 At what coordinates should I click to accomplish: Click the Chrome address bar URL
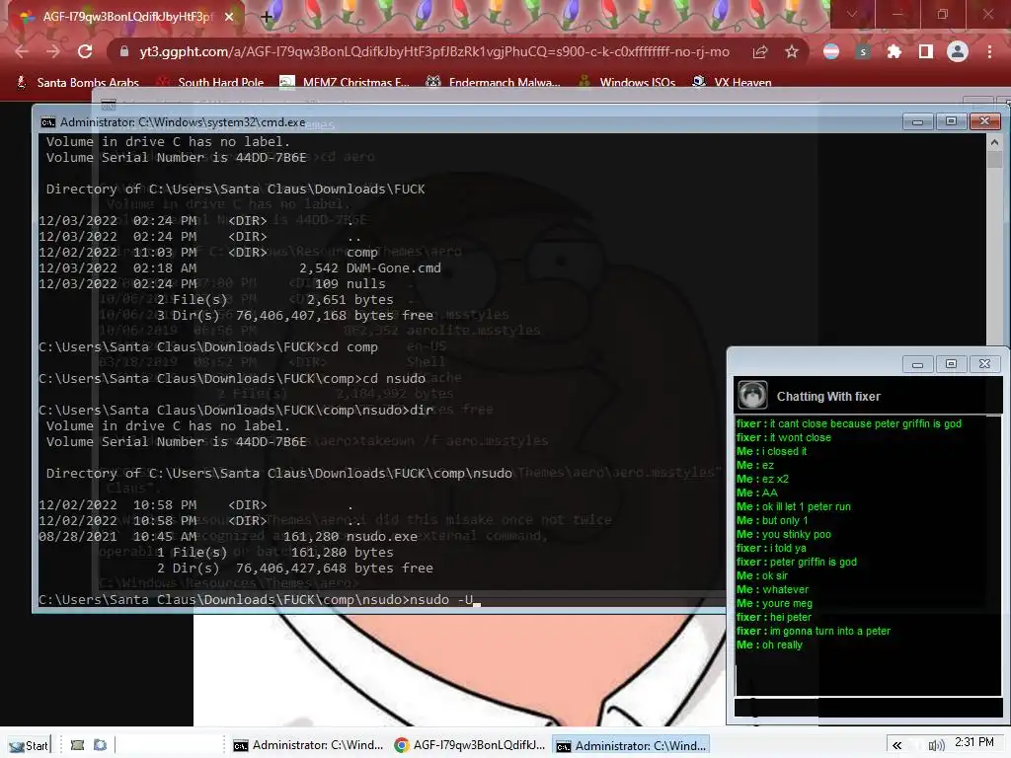pyautogui.click(x=434, y=51)
